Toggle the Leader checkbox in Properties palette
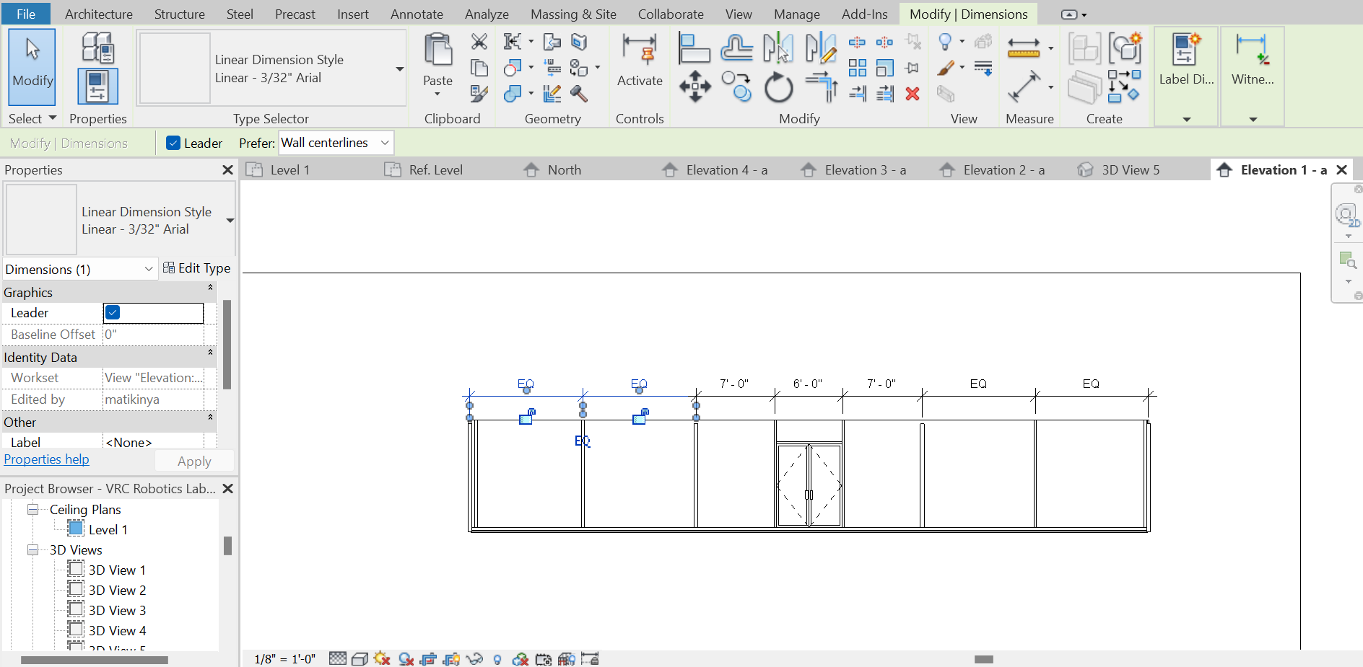The width and height of the screenshot is (1363, 667). [112, 312]
